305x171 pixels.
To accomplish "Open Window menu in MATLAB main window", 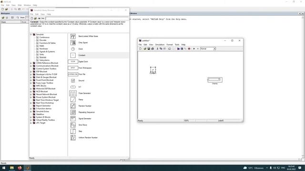I will 27,5.
